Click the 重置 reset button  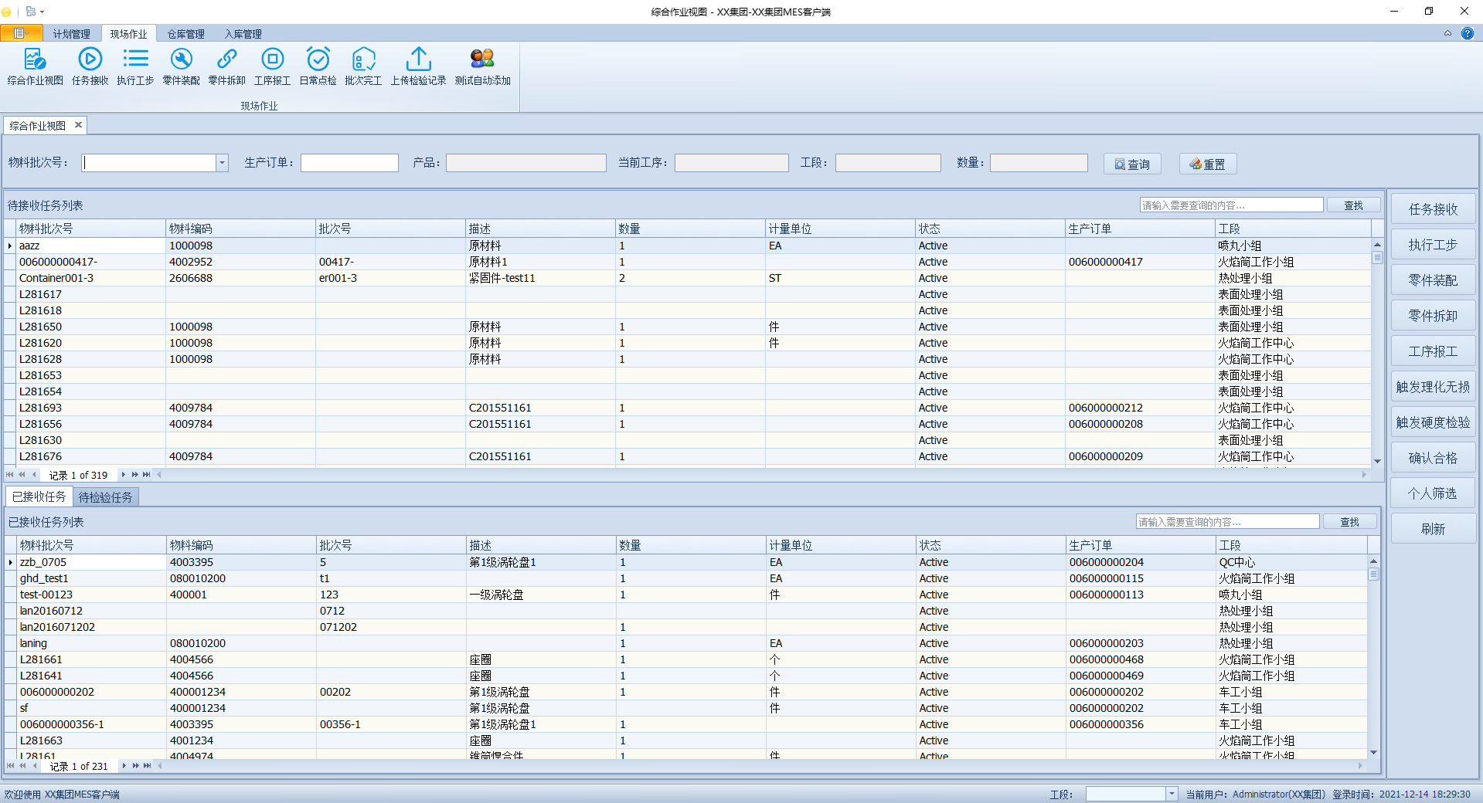pos(1208,164)
